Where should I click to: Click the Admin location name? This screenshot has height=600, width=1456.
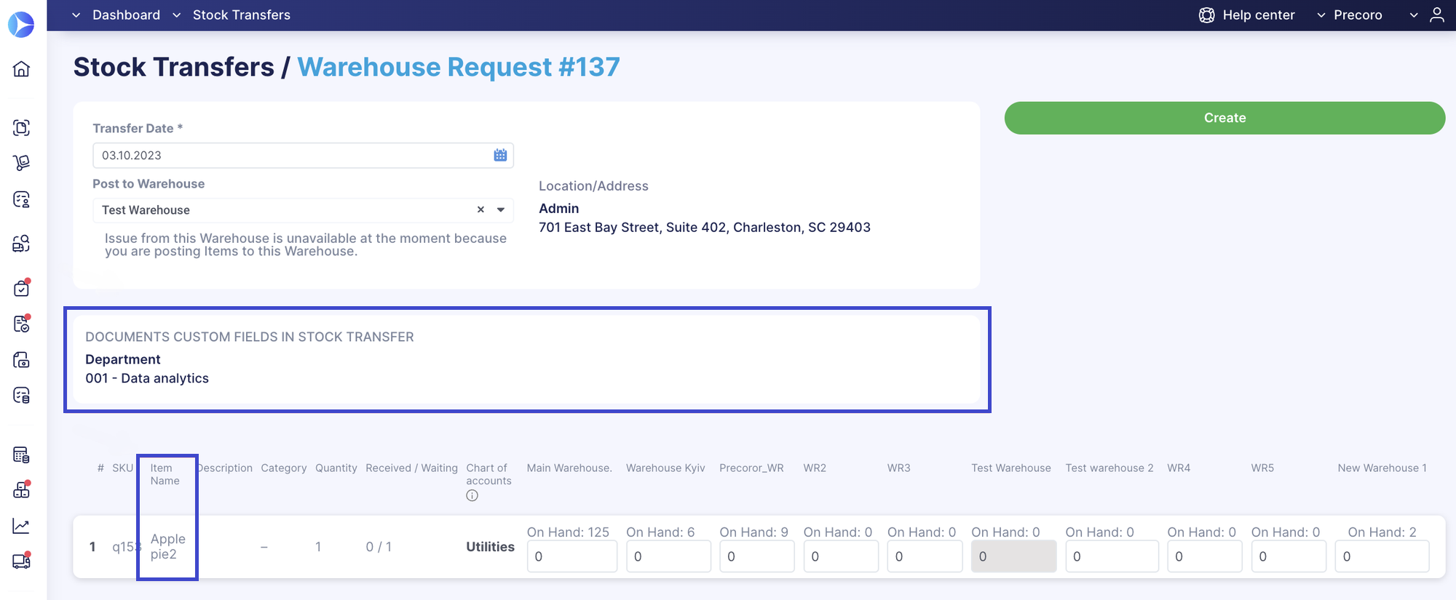(559, 209)
